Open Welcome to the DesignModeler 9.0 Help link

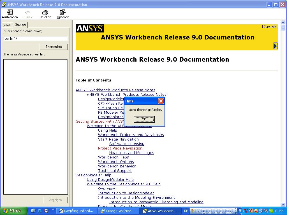[124, 184]
